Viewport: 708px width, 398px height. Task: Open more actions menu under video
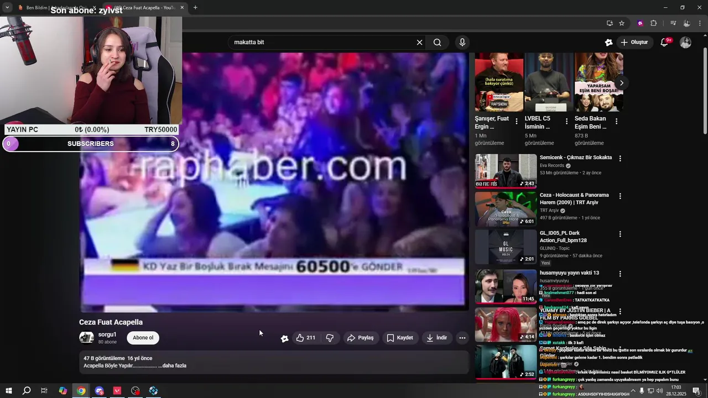tap(462, 338)
